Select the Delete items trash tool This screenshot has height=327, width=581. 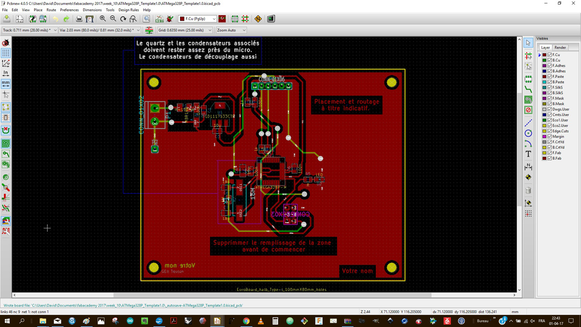(x=528, y=191)
